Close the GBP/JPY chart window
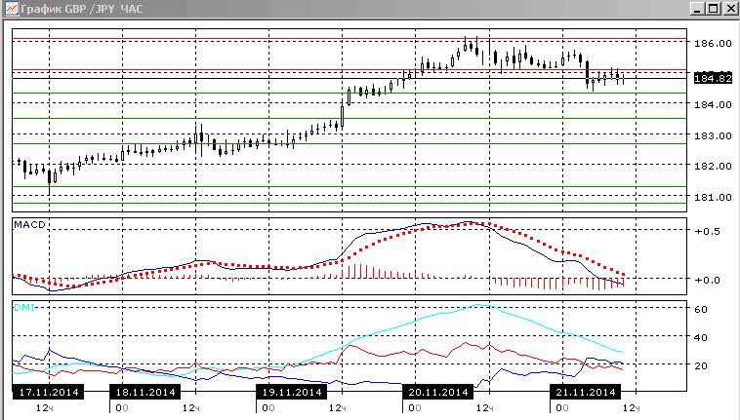 click(x=730, y=9)
